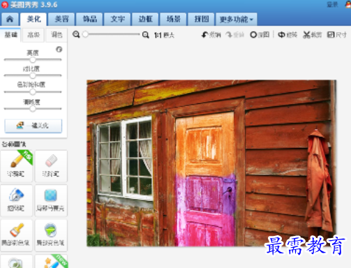Select the 涂鸦笔 doodle pen tool
This screenshot has width=351, height=268.
pyautogui.click(x=17, y=166)
